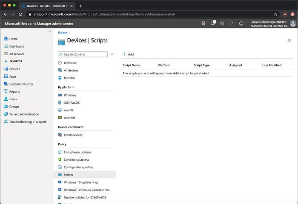Click the browser address bar URL
The height and width of the screenshot is (204, 298).
click(x=104, y=14)
